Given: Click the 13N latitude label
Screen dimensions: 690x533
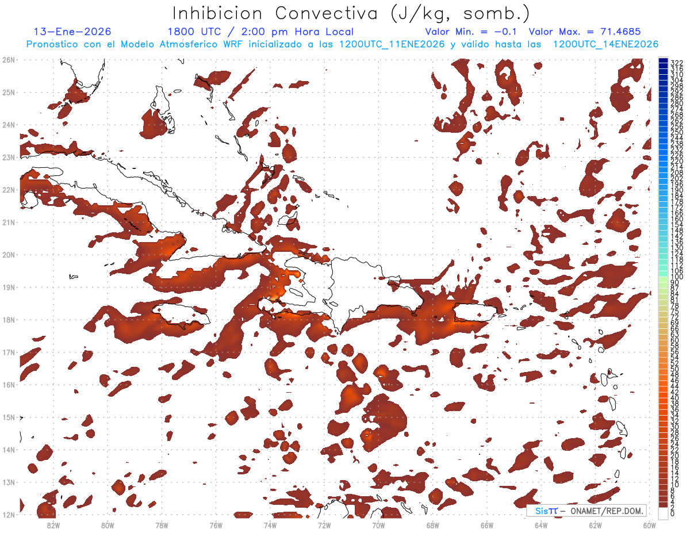Looking at the screenshot, I should [x=9, y=482].
